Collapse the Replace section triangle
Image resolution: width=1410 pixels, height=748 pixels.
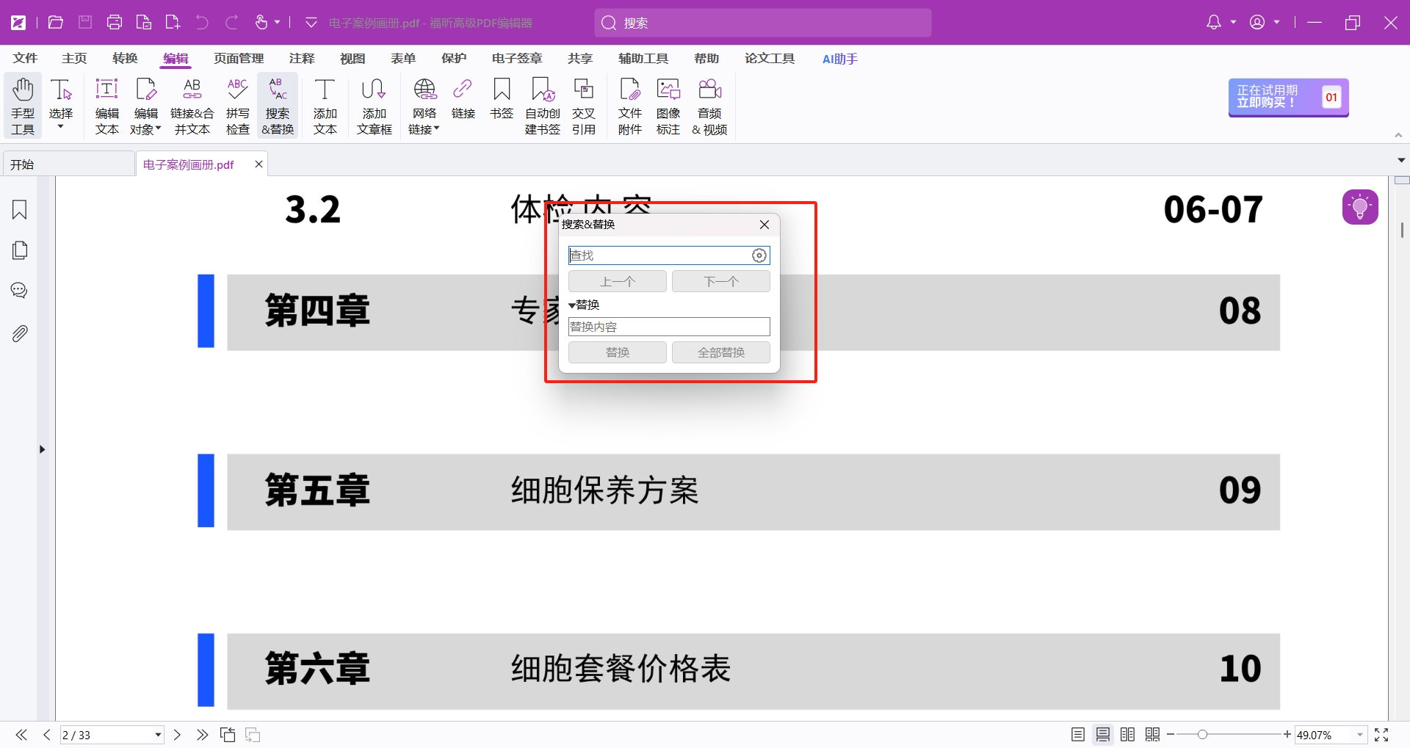tap(572, 305)
